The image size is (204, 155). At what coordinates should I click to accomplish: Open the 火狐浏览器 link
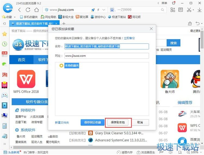coord(37,117)
